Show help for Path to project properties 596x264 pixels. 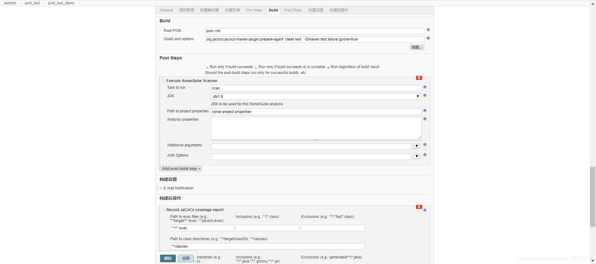coord(425,111)
